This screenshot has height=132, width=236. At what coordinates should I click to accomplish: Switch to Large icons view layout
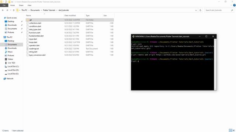[x=234, y=131]
